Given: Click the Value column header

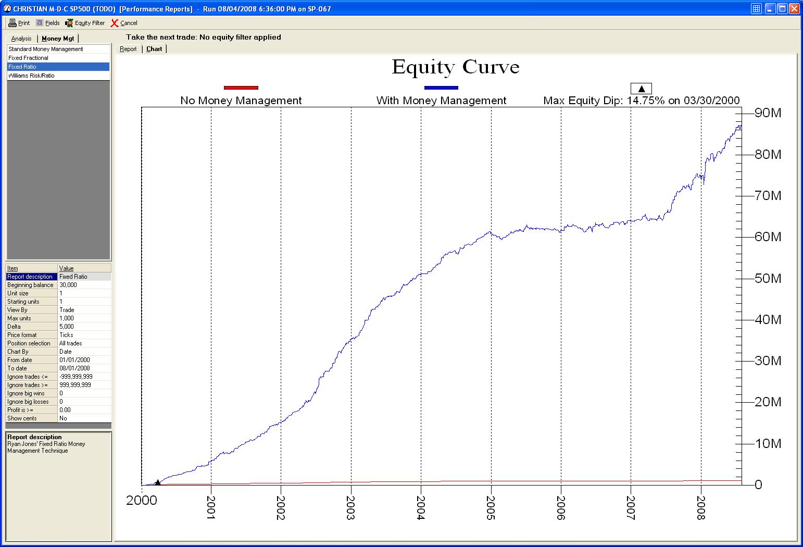Looking at the screenshot, I should point(84,268).
